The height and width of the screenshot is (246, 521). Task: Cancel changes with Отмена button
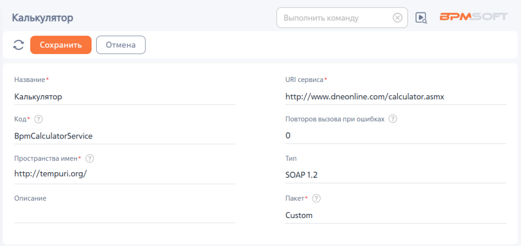[121, 45]
